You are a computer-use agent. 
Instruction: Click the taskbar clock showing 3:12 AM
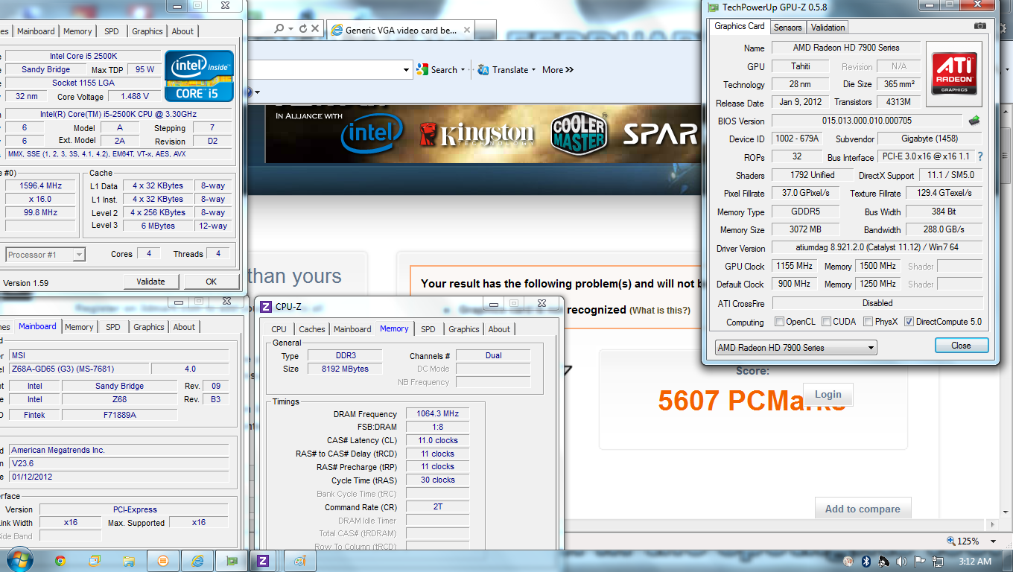pos(974,561)
